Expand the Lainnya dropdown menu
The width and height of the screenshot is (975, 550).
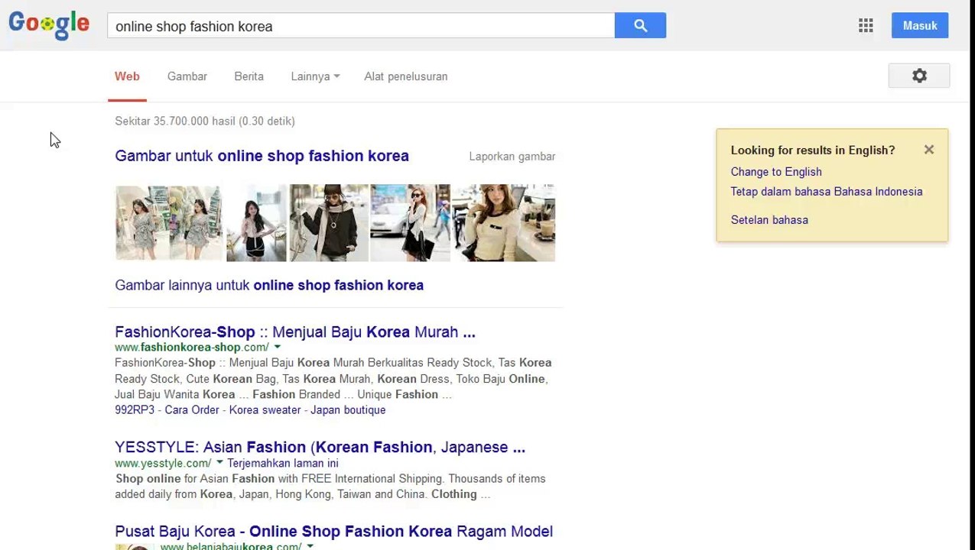click(x=315, y=76)
